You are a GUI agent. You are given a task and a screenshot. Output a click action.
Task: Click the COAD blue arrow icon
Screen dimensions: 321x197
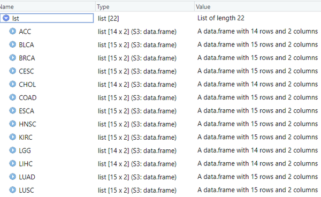coord(12,97)
